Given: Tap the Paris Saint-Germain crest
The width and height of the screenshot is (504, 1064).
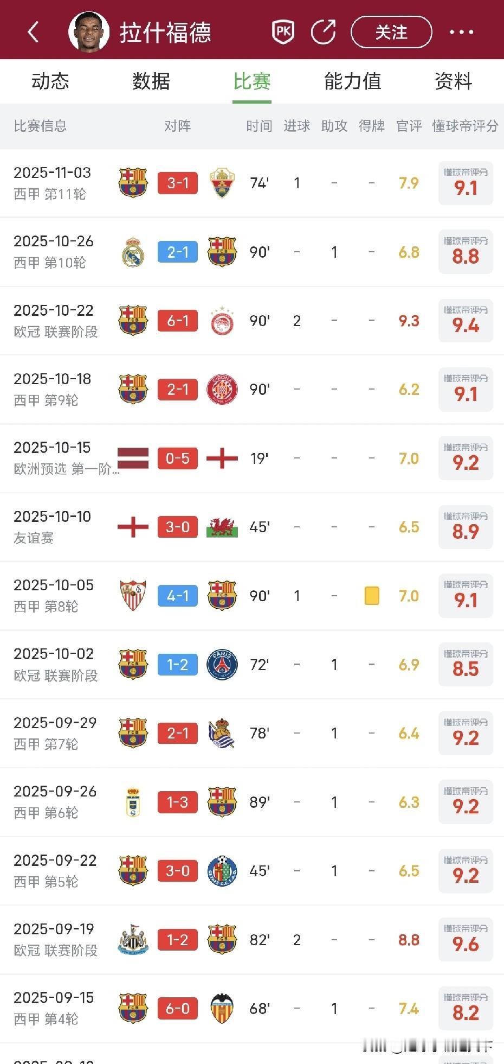Looking at the screenshot, I should (x=222, y=665).
